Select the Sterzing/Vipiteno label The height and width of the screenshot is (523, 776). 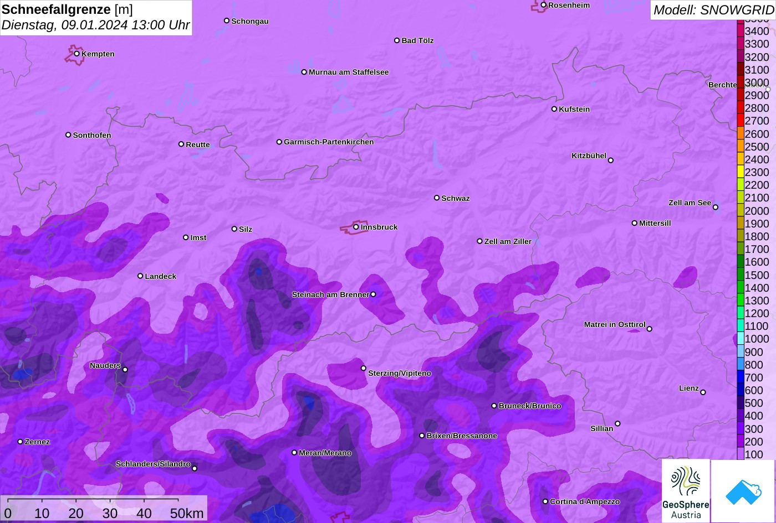(x=400, y=374)
